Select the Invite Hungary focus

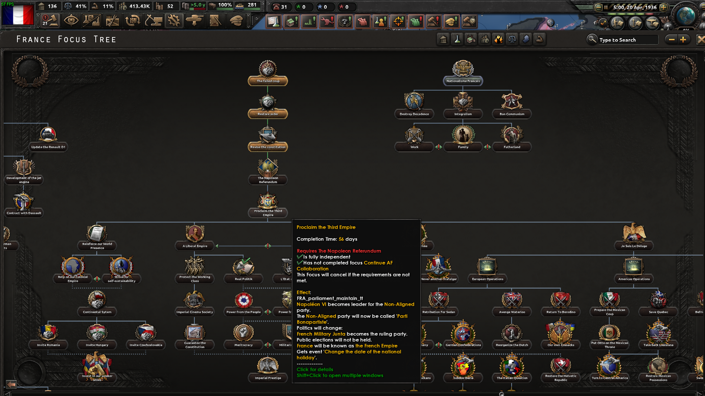click(97, 337)
